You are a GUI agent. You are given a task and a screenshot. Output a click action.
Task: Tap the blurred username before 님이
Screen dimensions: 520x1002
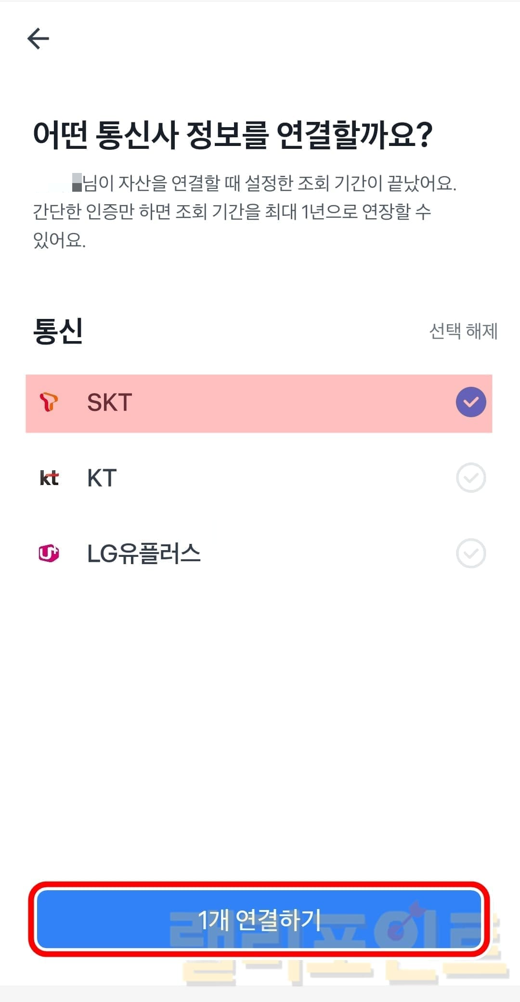tap(58, 183)
